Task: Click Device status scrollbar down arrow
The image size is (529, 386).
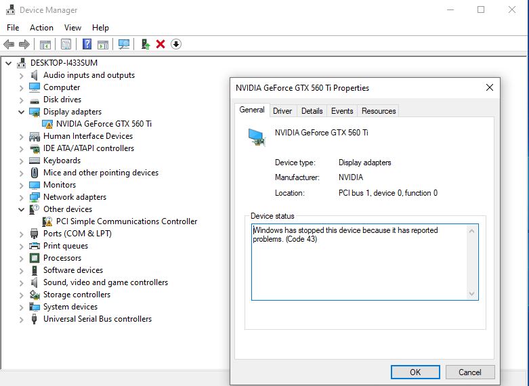Action: [x=471, y=294]
